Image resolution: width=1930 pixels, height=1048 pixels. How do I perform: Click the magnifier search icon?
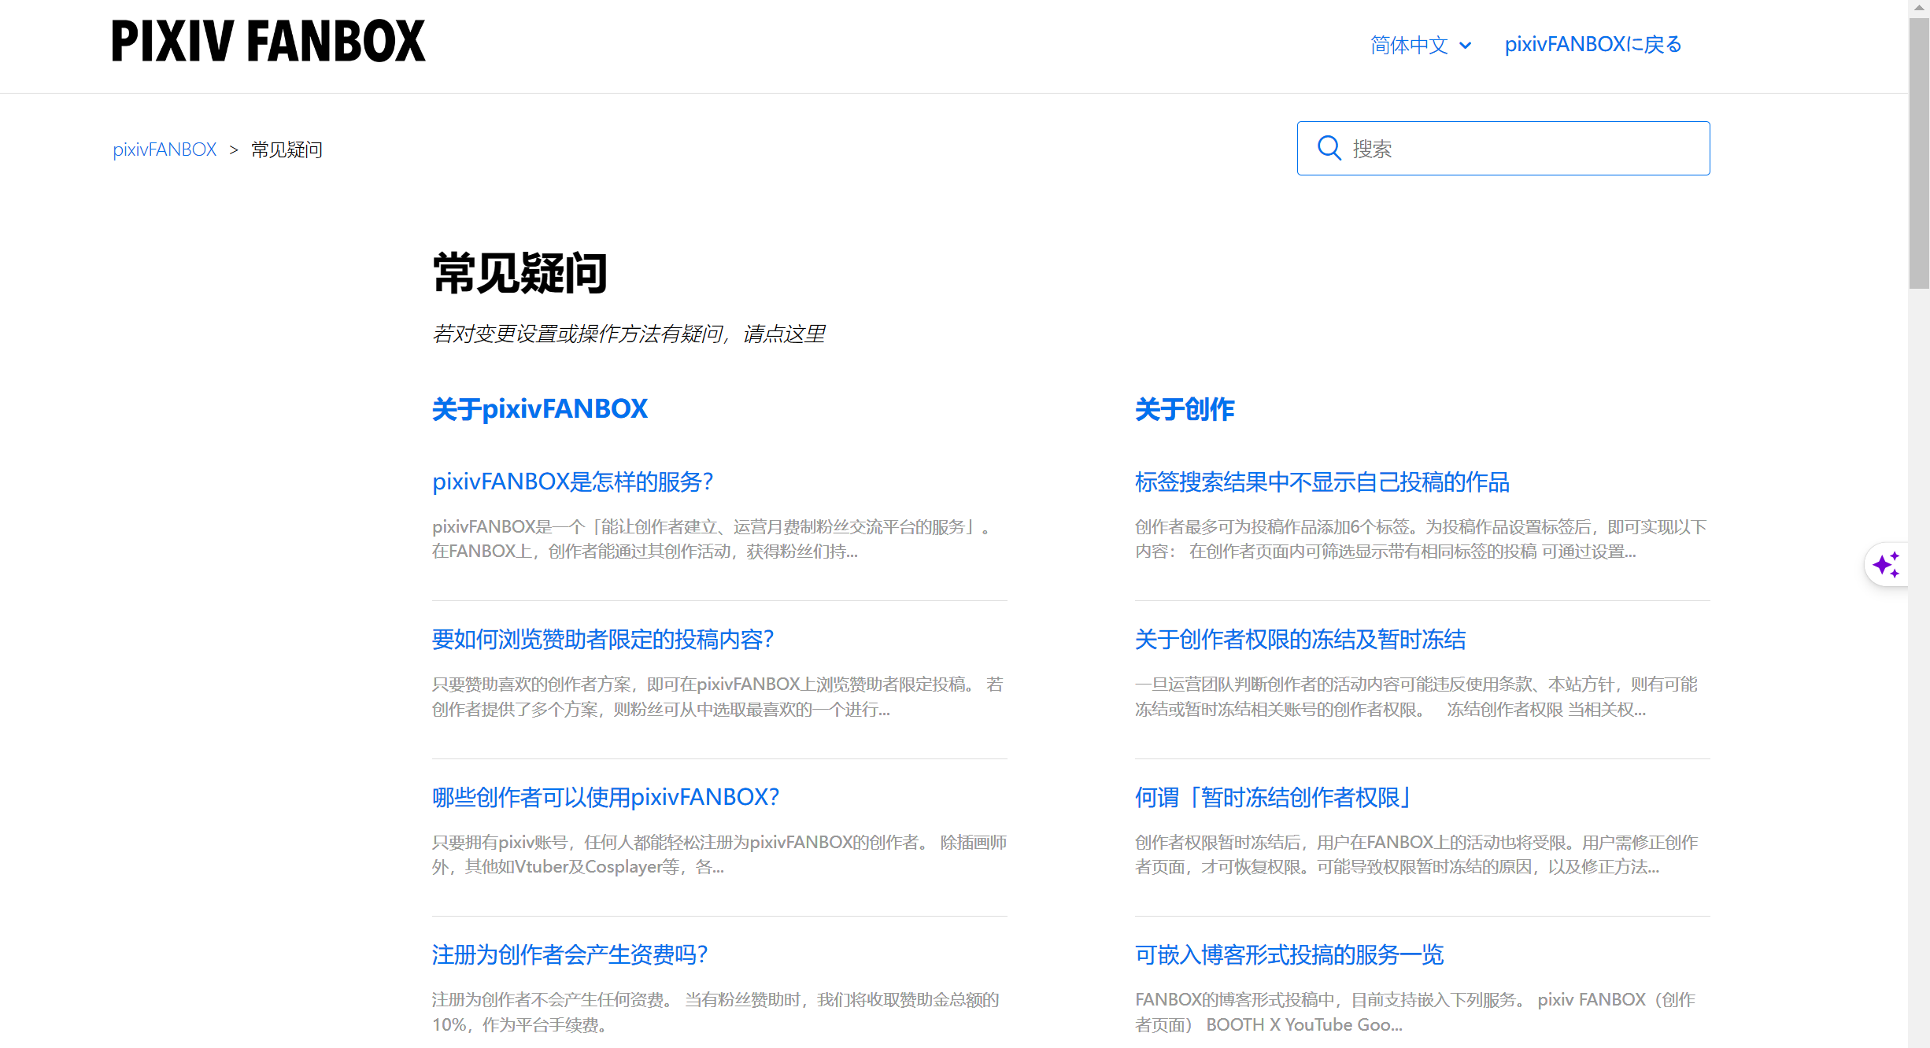(x=1329, y=148)
